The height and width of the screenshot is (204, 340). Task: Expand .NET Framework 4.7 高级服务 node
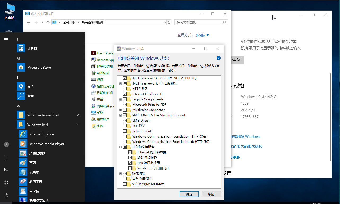click(x=121, y=83)
